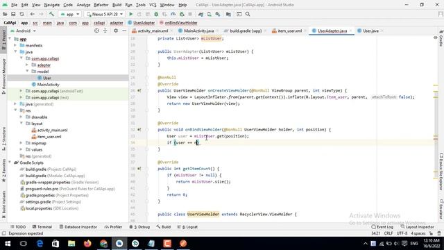Click the onBindViewHolder breadcrumb
This screenshot has width=444, height=250.
(178, 23)
